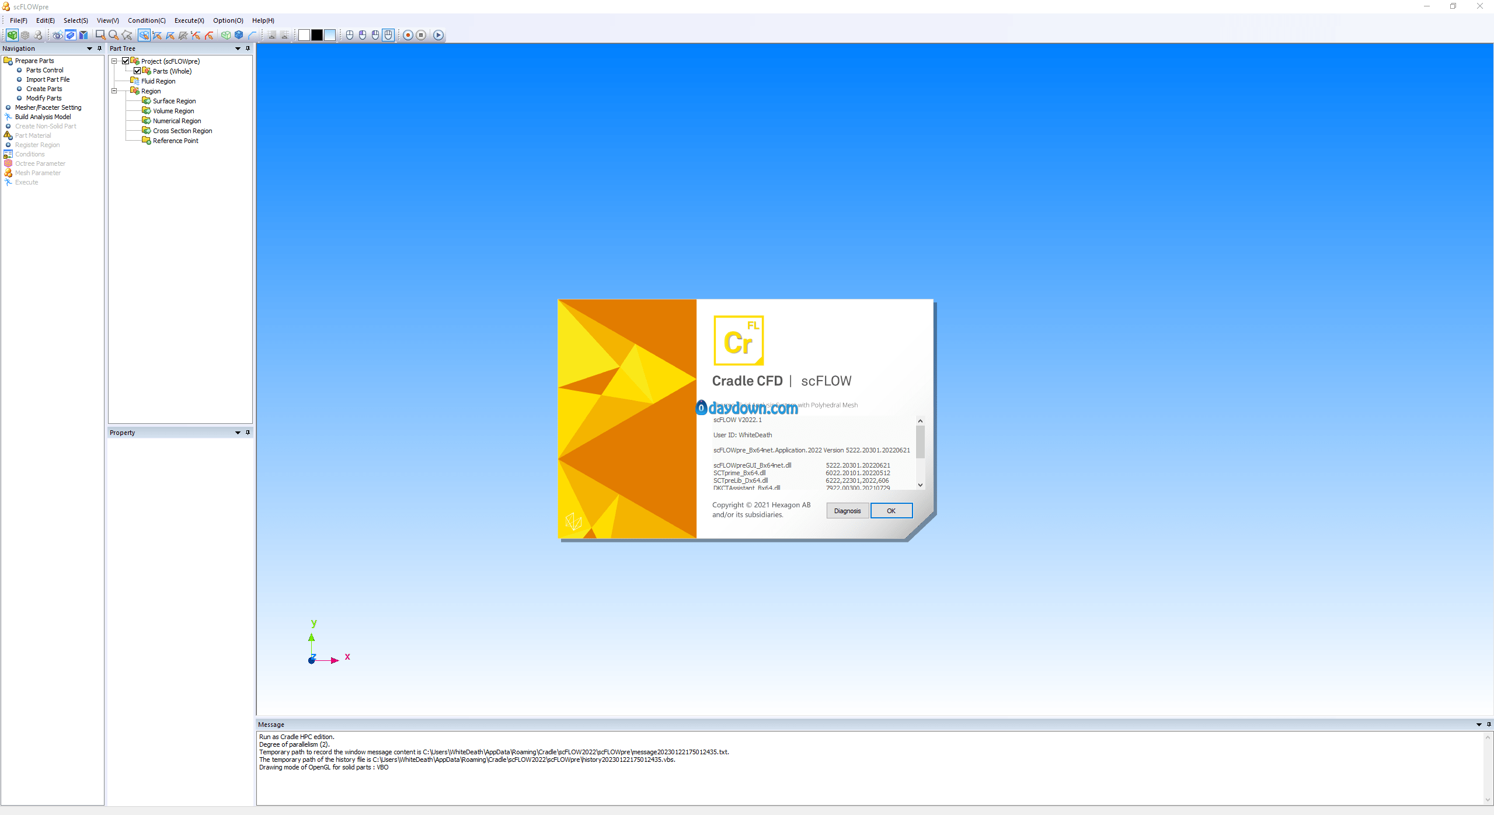Uncheck the Parts (Whole) checkbox
The width and height of the screenshot is (1494, 815).
[137, 71]
